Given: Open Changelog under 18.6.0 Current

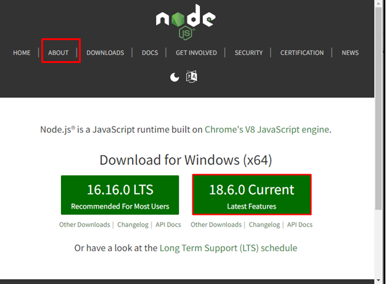Looking at the screenshot, I should pyautogui.click(x=265, y=225).
